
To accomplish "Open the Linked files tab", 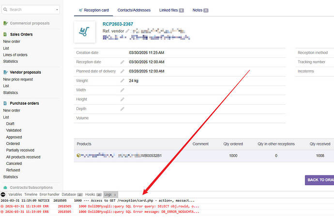I will click(x=171, y=10).
